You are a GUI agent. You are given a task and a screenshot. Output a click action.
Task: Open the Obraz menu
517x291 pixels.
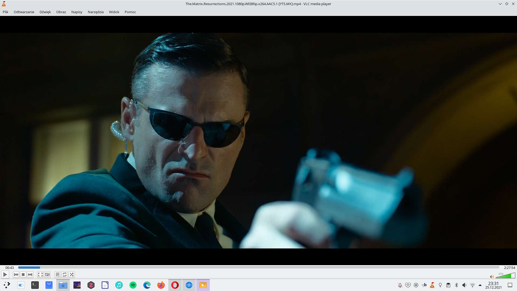(x=61, y=12)
